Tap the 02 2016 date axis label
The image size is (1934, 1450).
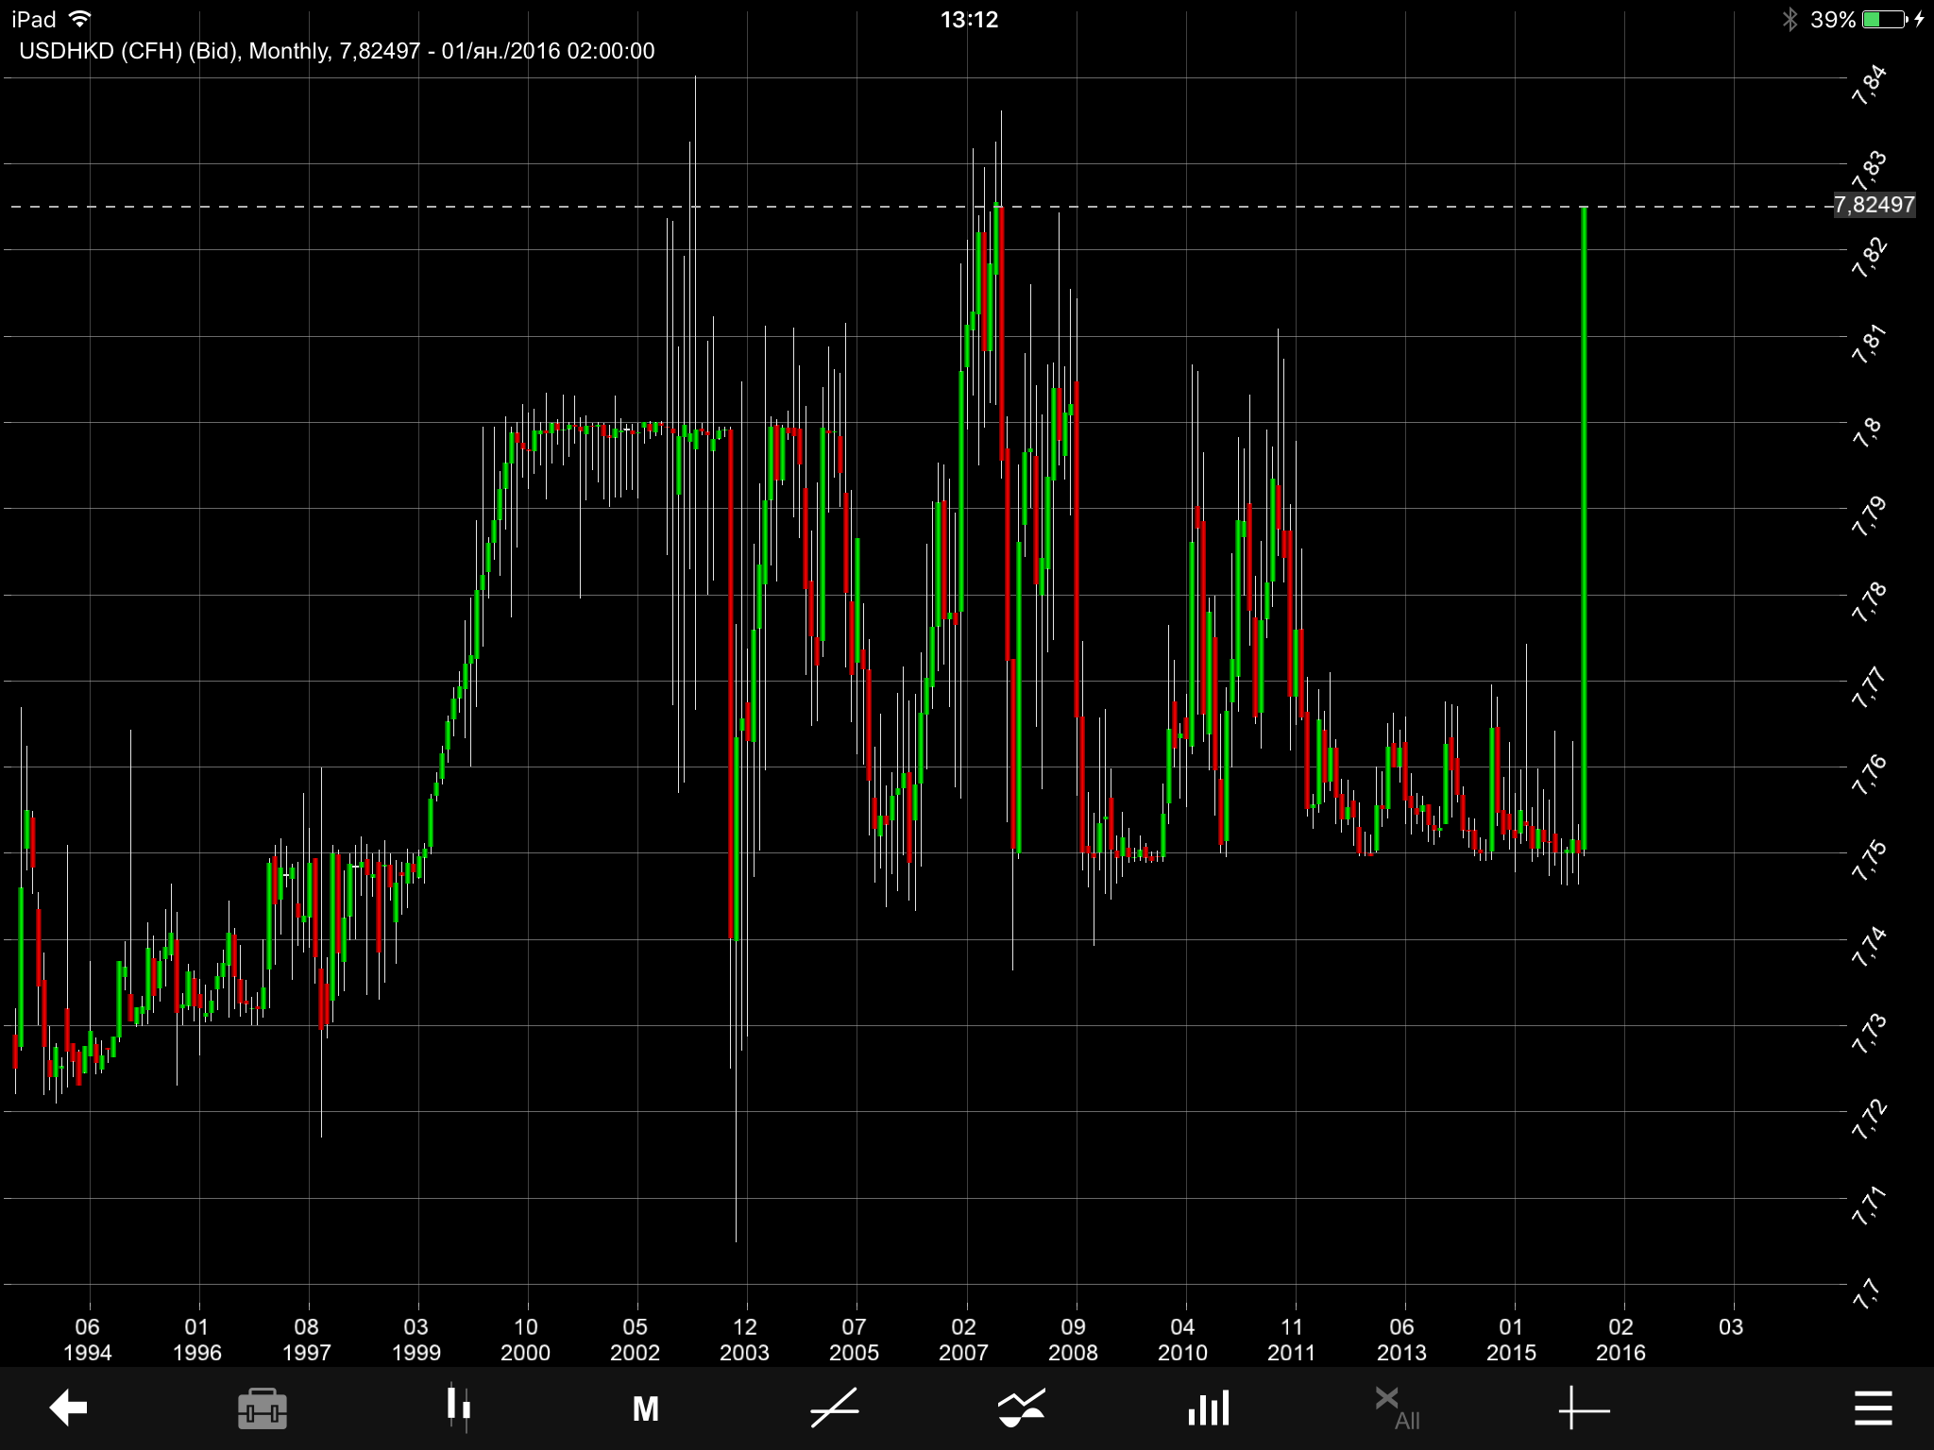click(x=1620, y=1340)
